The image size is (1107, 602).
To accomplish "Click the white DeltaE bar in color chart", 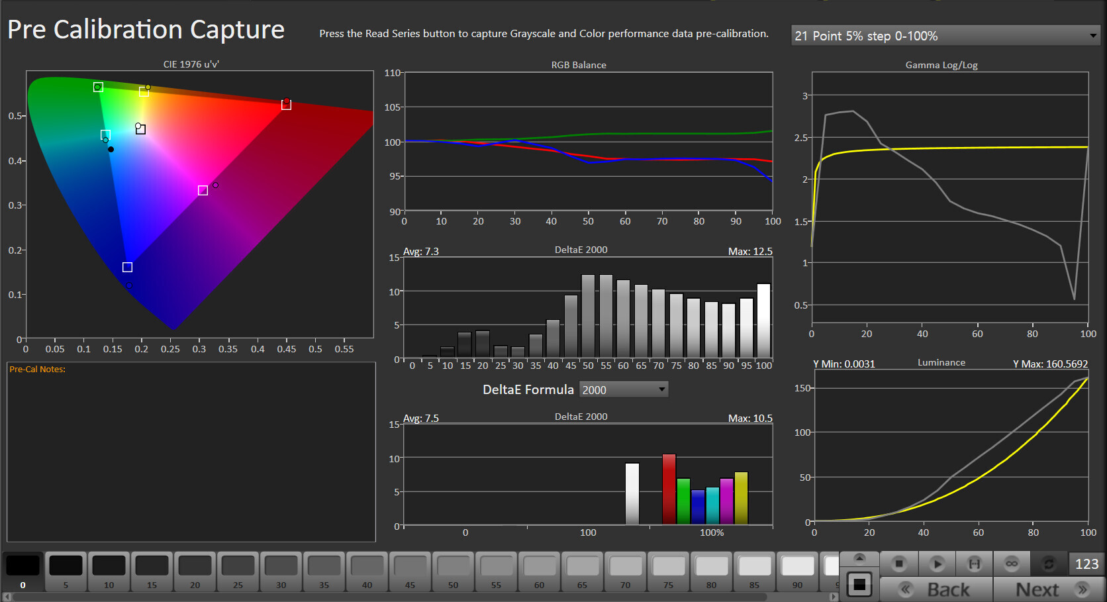I will coord(632,494).
